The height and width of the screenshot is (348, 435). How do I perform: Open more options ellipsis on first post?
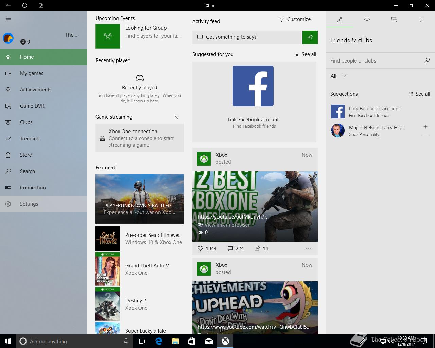click(308, 249)
